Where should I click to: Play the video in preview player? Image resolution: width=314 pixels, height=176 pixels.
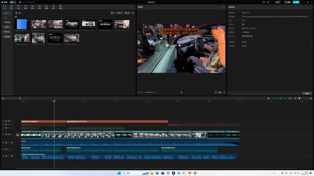point(181,92)
